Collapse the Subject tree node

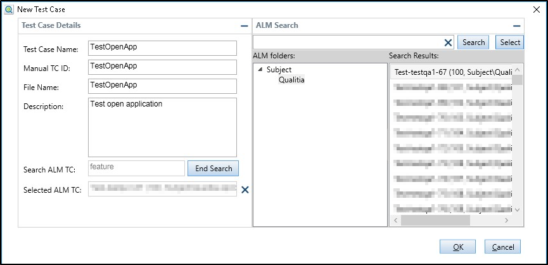point(260,70)
